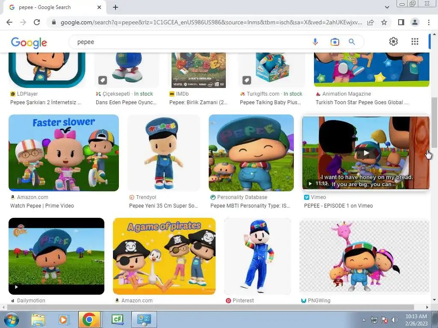Screen dimensions: 438x328
Task: Open the Pinterest Pepee costume image
Action: (x=257, y=256)
